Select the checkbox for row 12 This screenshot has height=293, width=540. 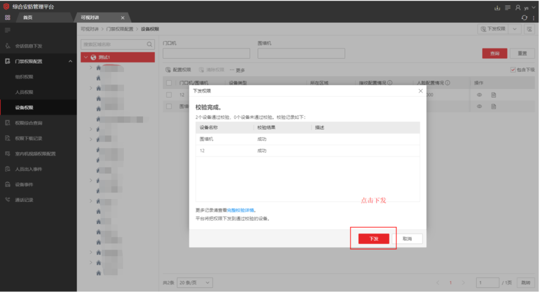tap(169, 94)
